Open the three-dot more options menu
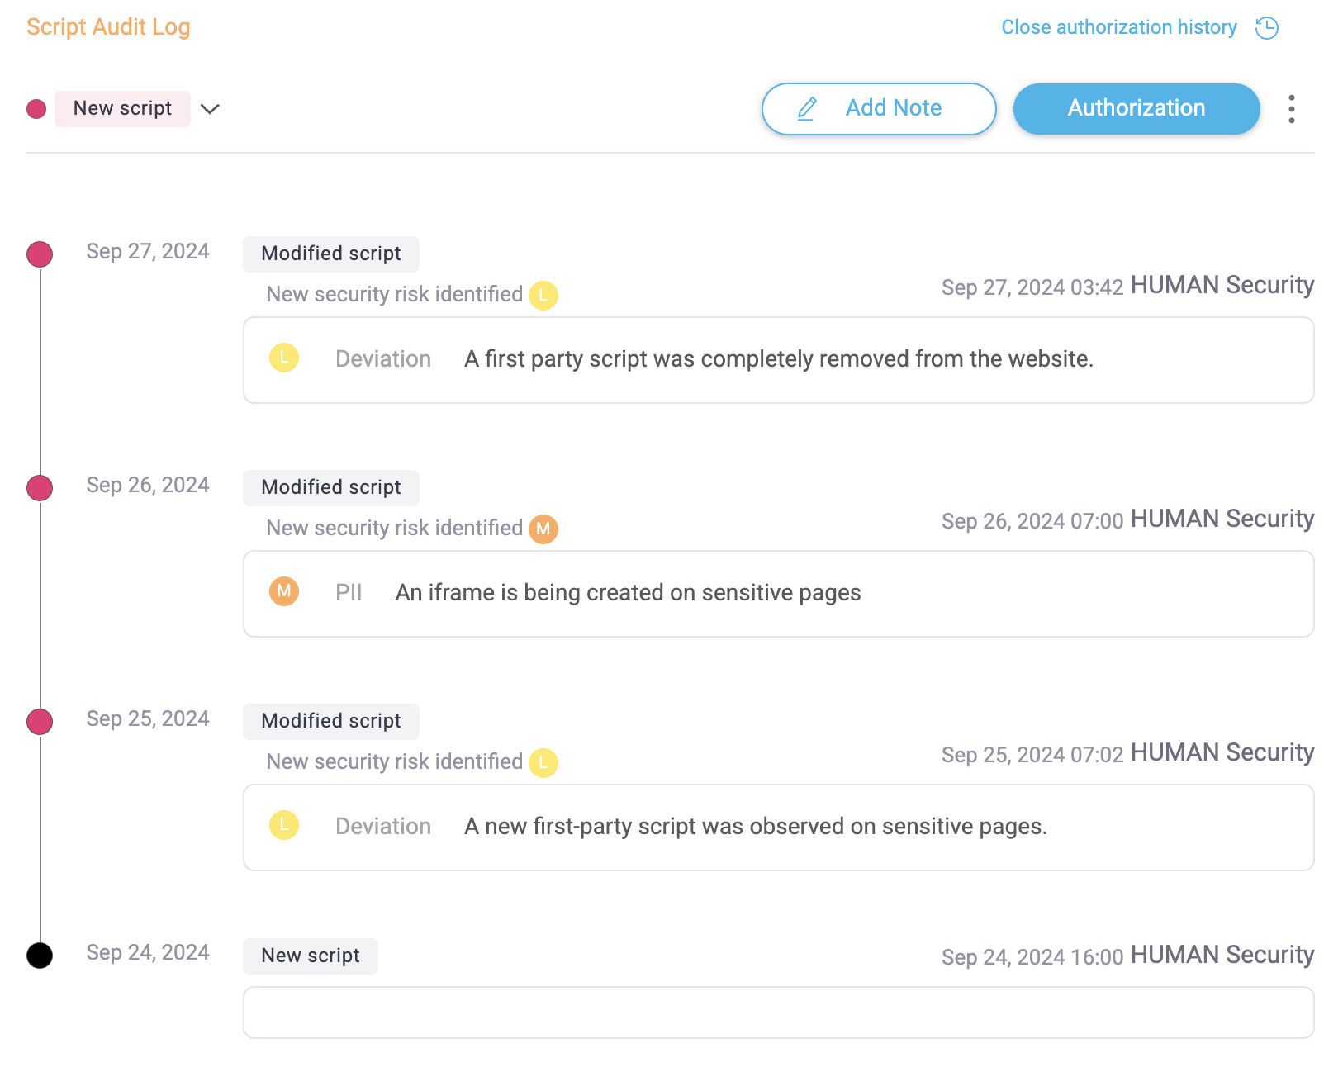The height and width of the screenshot is (1067, 1343). [x=1291, y=109]
